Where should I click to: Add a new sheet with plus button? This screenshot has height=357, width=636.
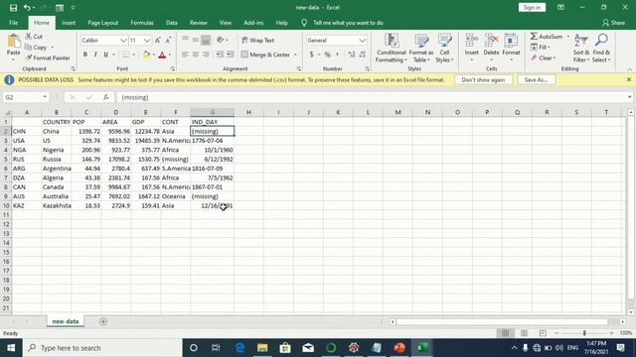(103, 321)
